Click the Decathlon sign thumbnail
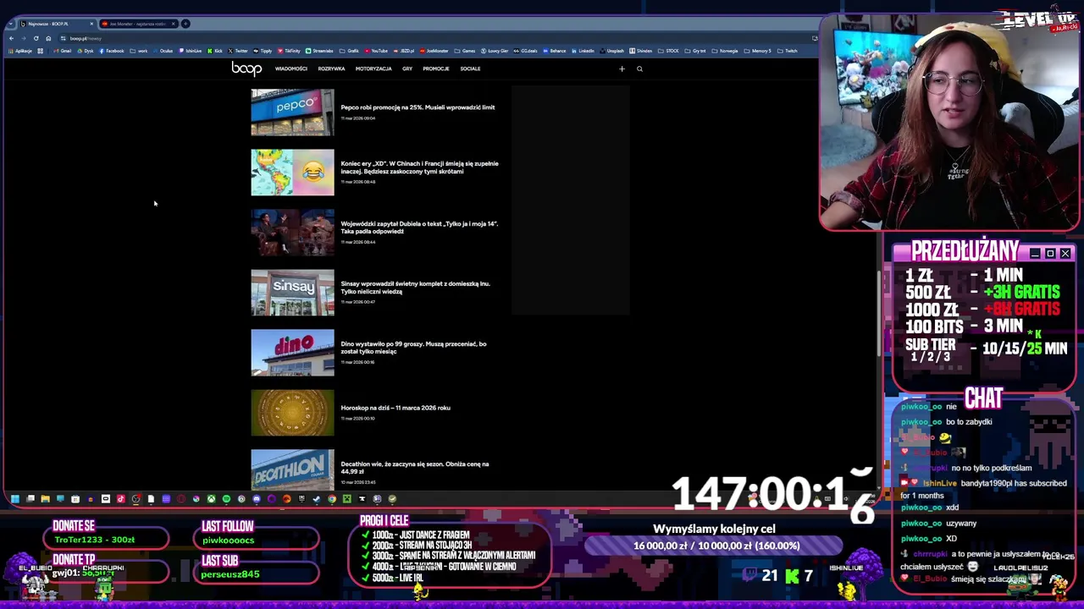 click(x=292, y=469)
